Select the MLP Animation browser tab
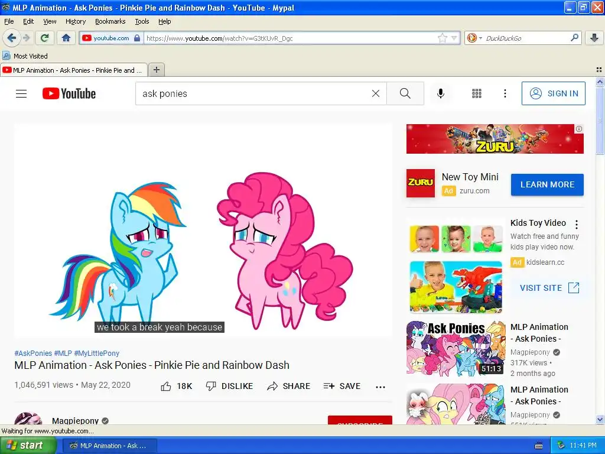This screenshot has height=454, width=605. (74, 70)
